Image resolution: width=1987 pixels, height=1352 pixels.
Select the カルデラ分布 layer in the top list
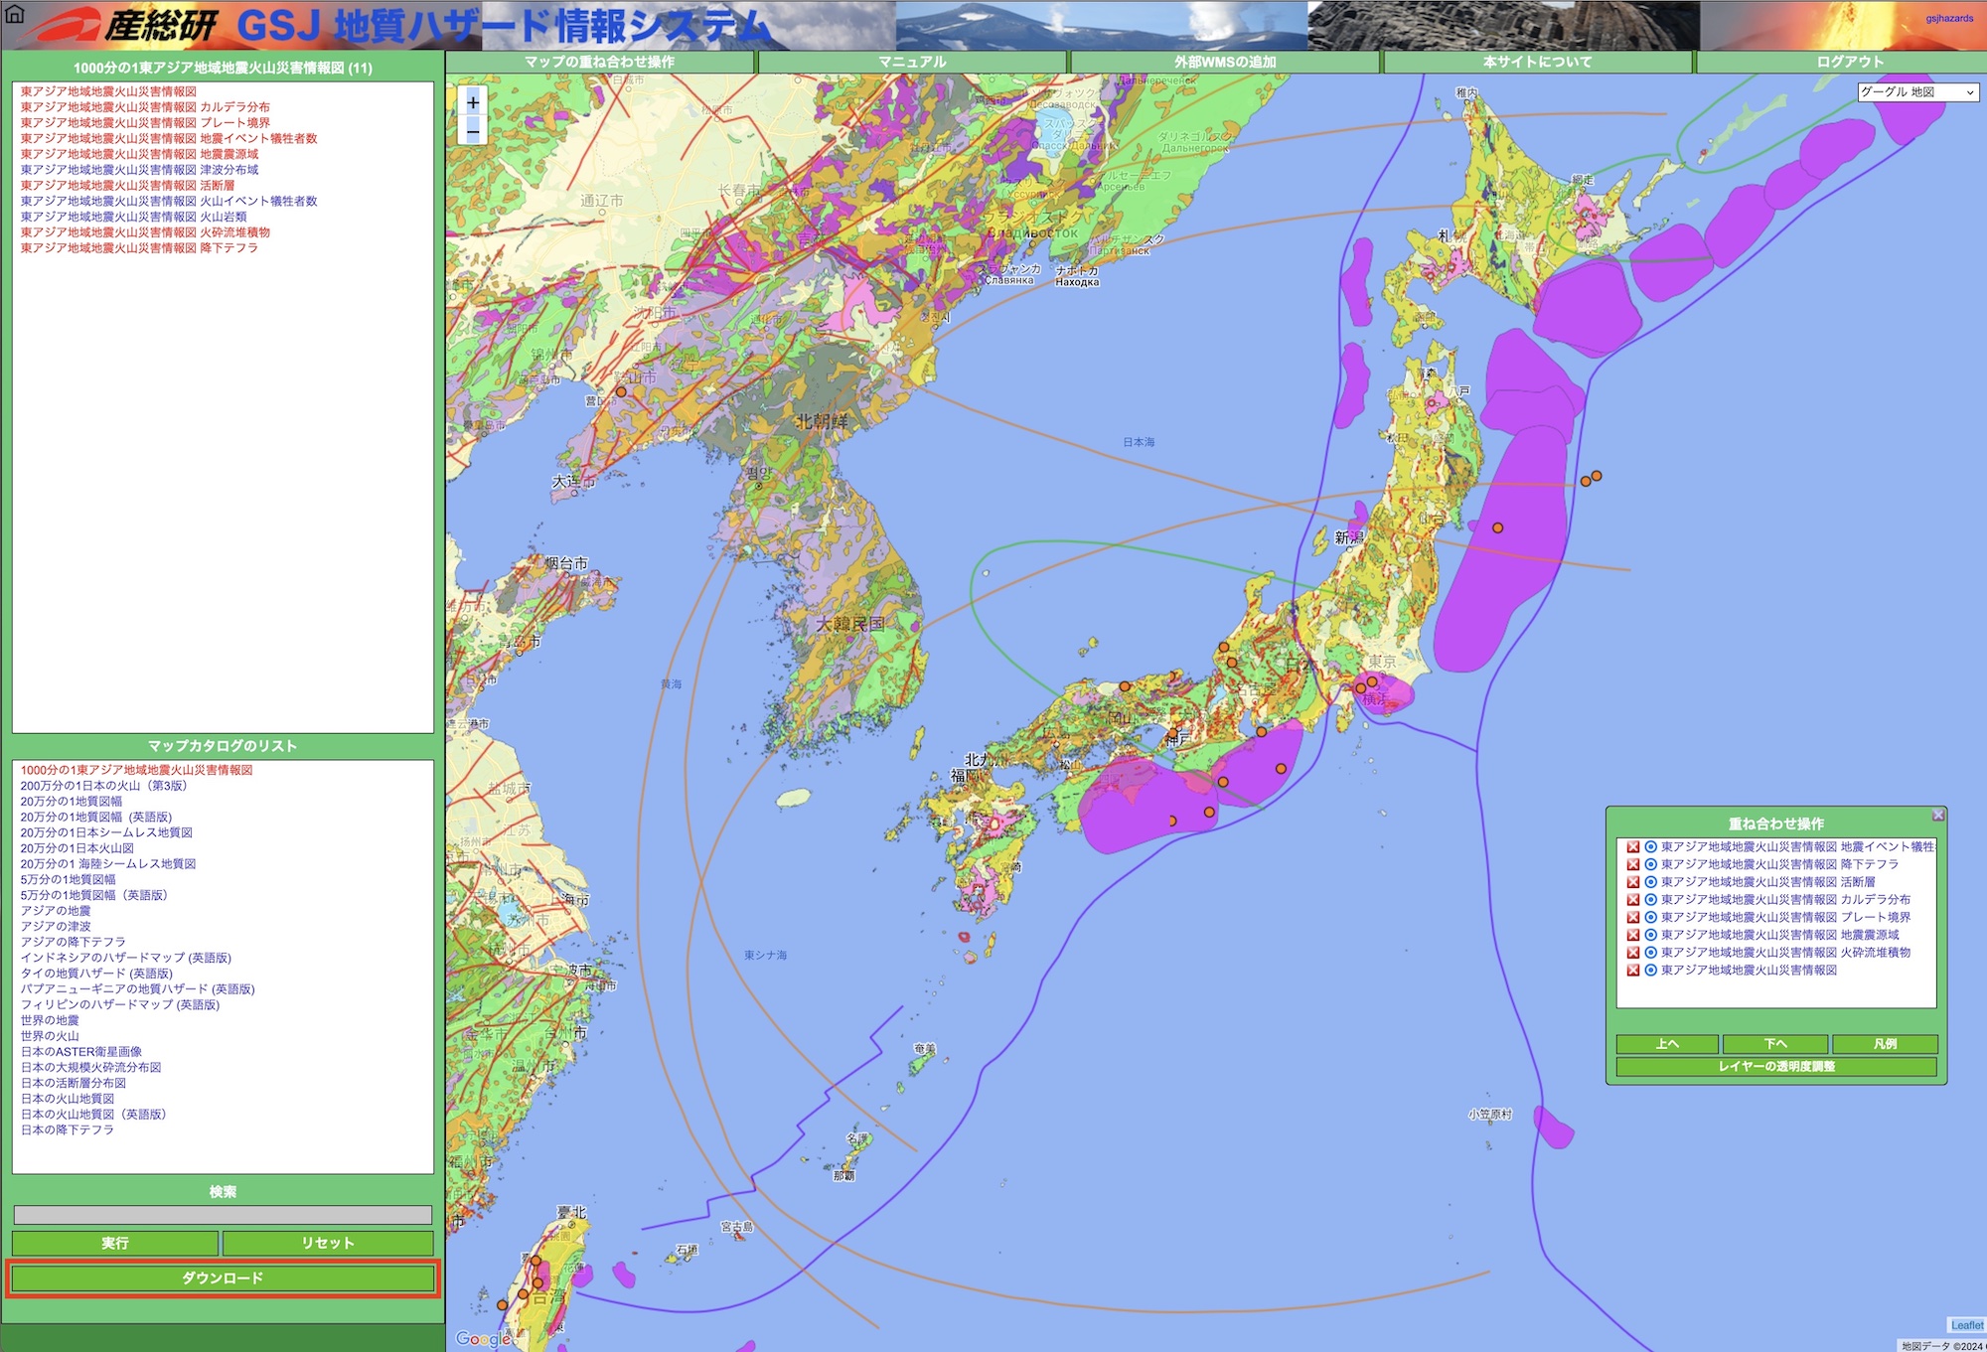(x=145, y=107)
